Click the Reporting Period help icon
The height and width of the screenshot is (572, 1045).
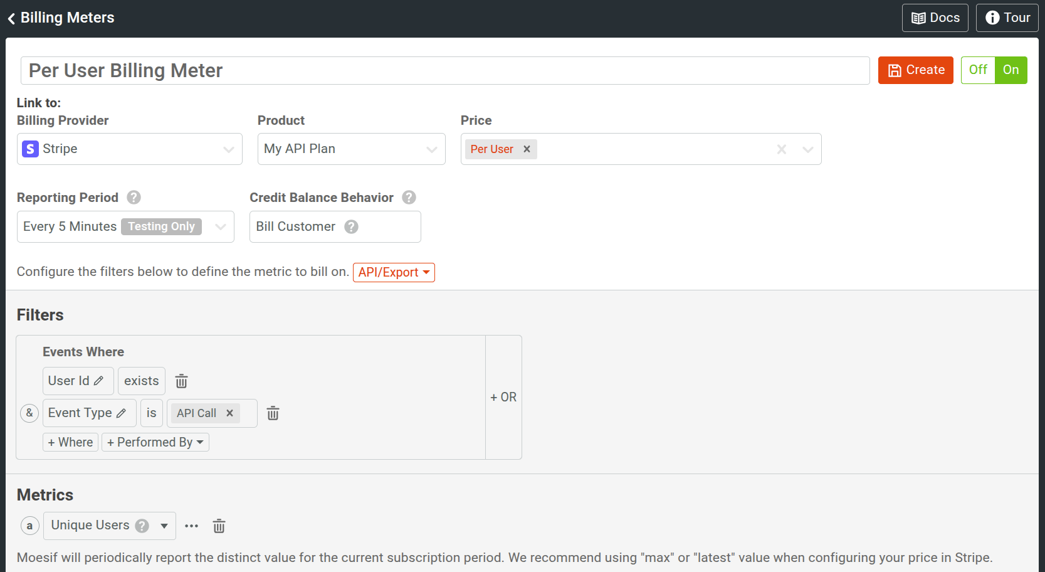pos(134,198)
